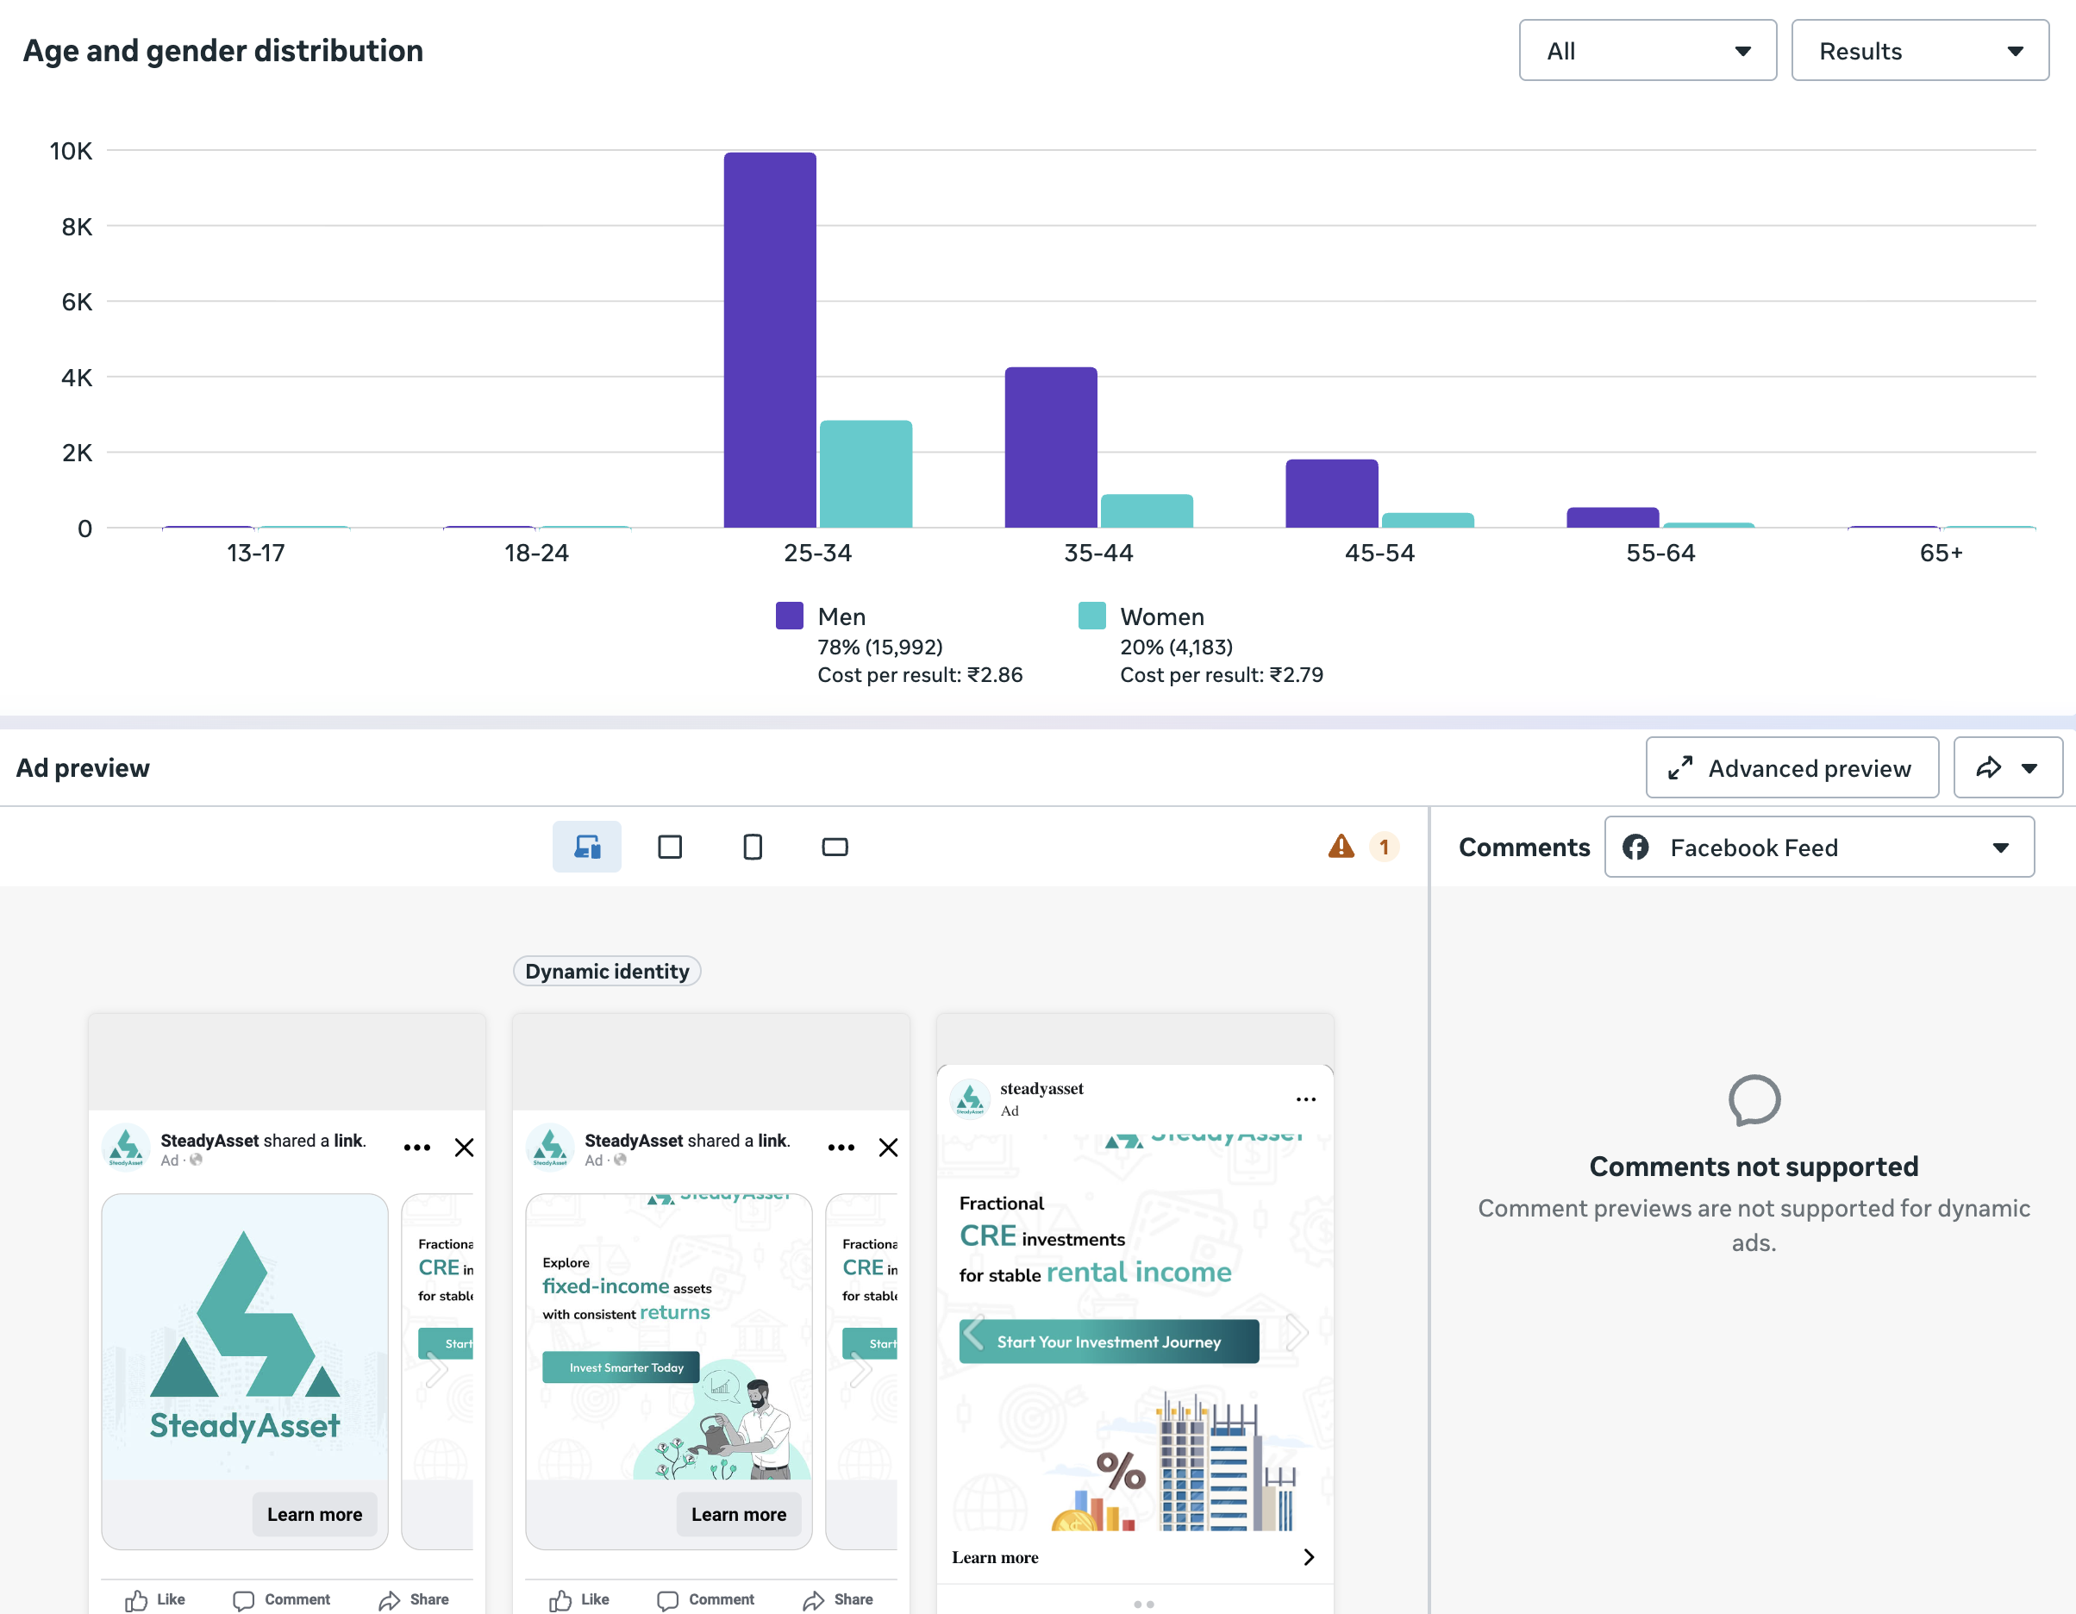Click the right carousel arrow on the steadyasset ad

pos(1296,1332)
